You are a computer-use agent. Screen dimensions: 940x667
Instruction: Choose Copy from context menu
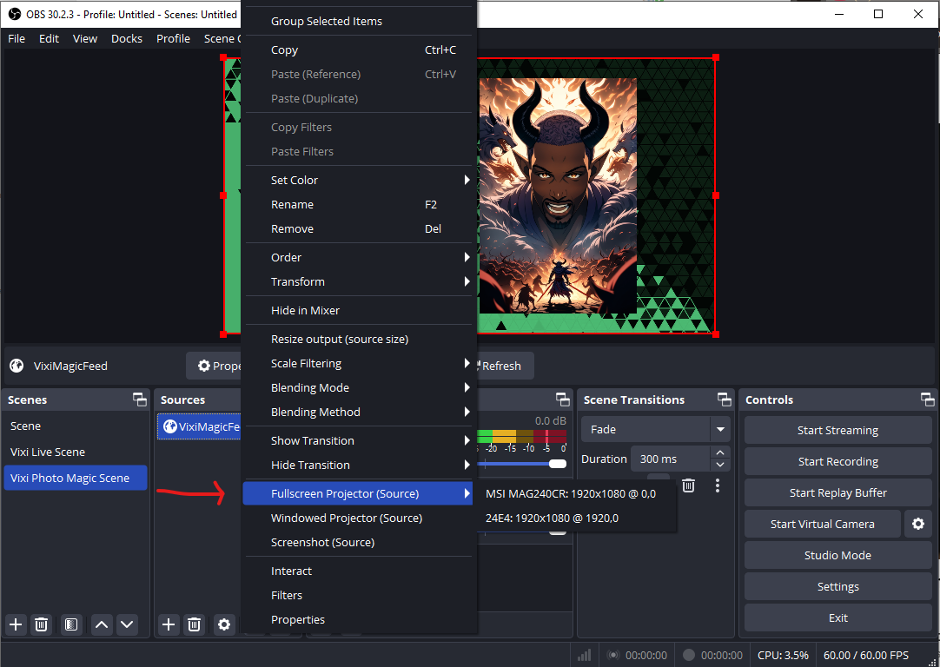click(x=359, y=50)
